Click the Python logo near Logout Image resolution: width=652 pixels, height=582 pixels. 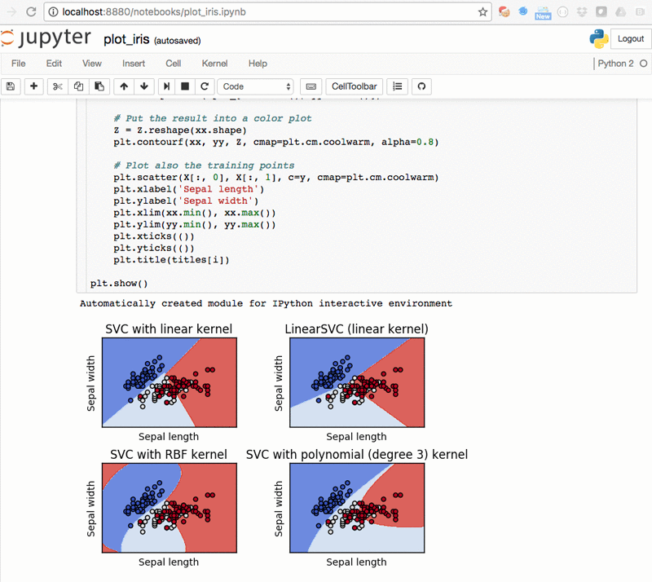[599, 38]
